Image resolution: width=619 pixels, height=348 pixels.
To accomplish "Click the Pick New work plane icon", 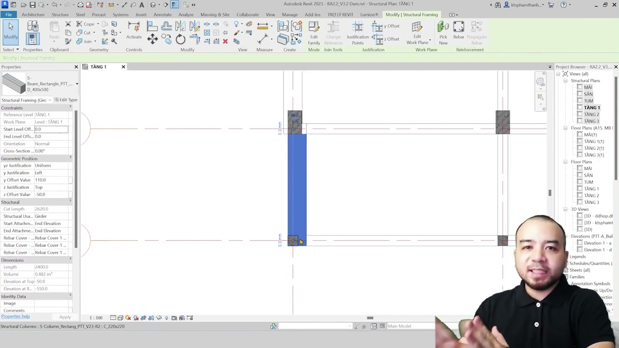I will pyautogui.click(x=443, y=33).
